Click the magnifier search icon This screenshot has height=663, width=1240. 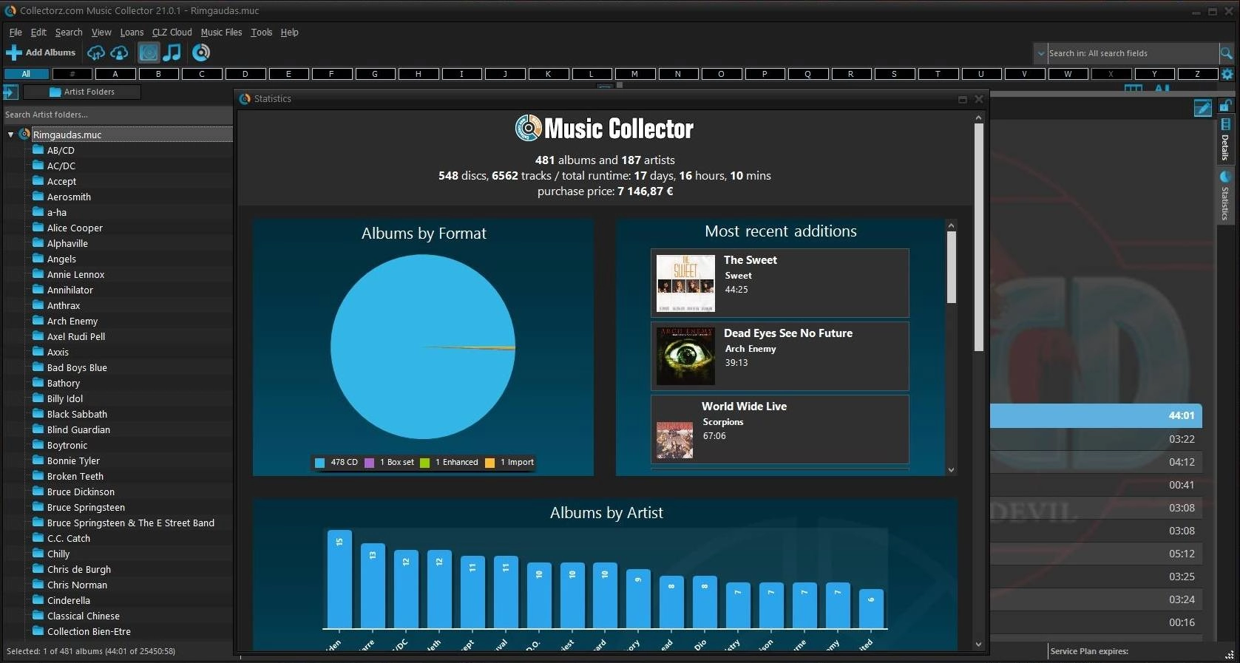click(1226, 53)
